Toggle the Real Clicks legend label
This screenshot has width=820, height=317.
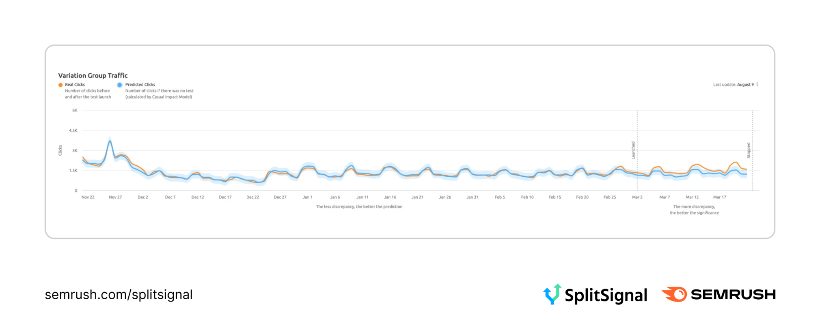[x=75, y=85]
